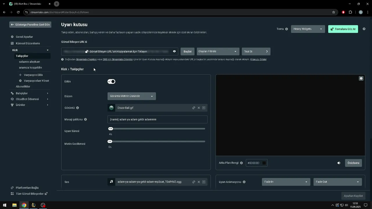Click the Disco-Ball thumbnail image

coord(111,108)
